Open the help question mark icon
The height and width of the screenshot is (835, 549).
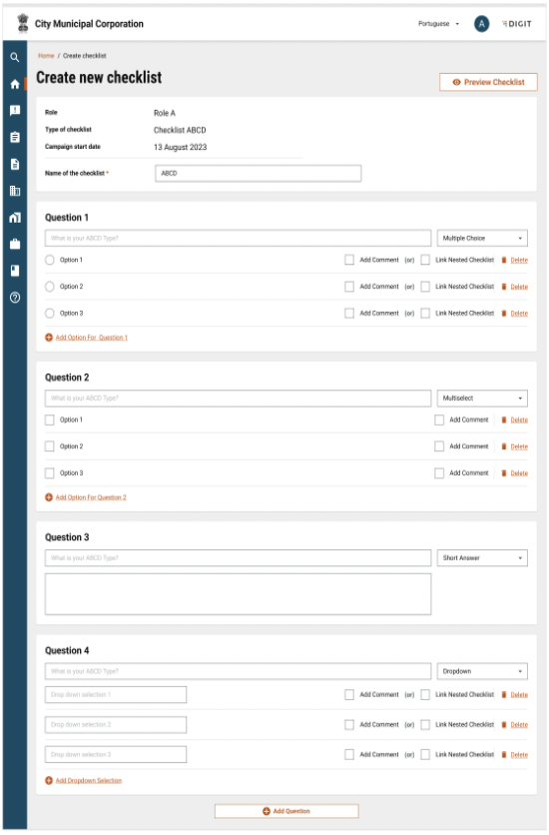pyautogui.click(x=15, y=298)
